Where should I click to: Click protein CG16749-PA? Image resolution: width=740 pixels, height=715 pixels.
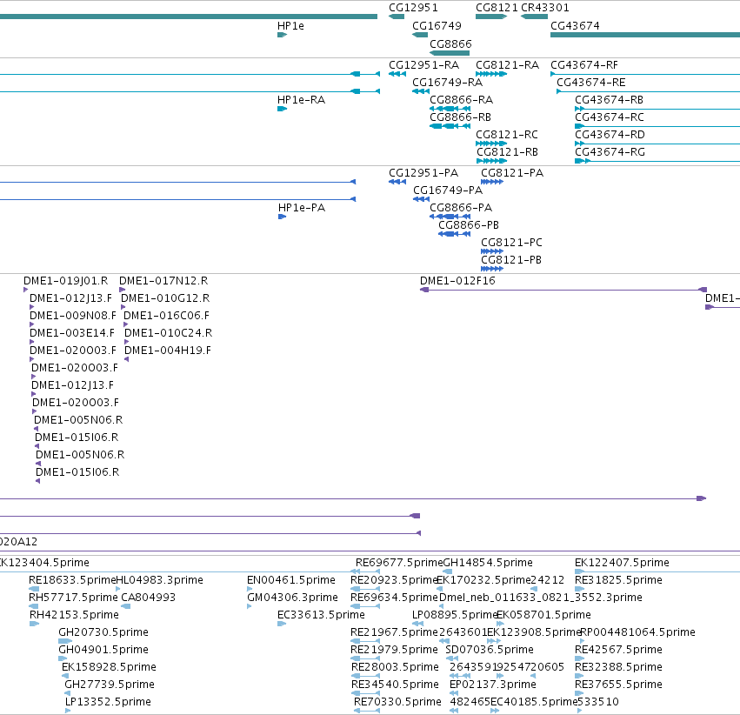tap(422, 199)
